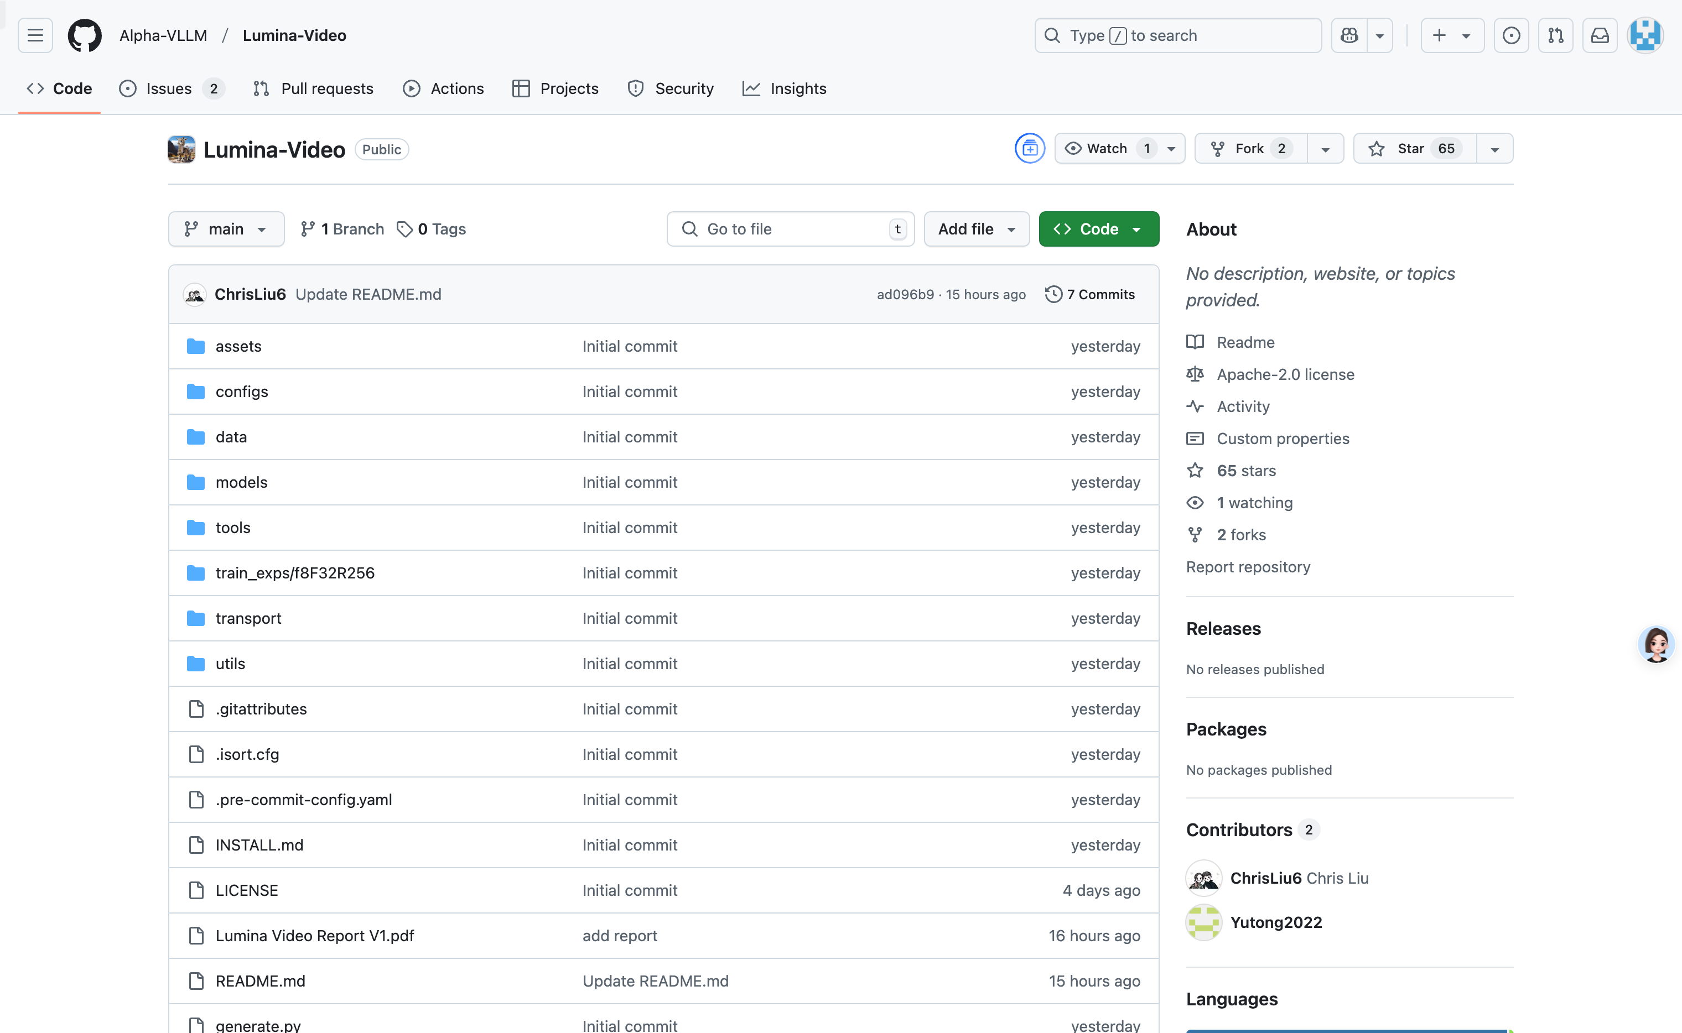Image resolution: width=1682 pixels, height=1033 pixels.
Task: Click Report repository link
Action: click(x=1248, y=567)
